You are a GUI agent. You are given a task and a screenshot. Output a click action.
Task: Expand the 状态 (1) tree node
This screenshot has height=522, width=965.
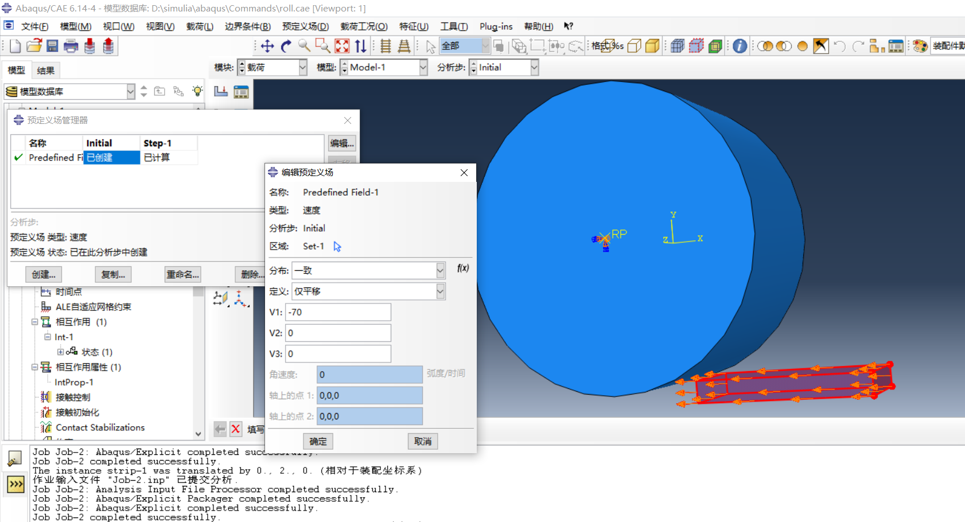click(60, 352)
